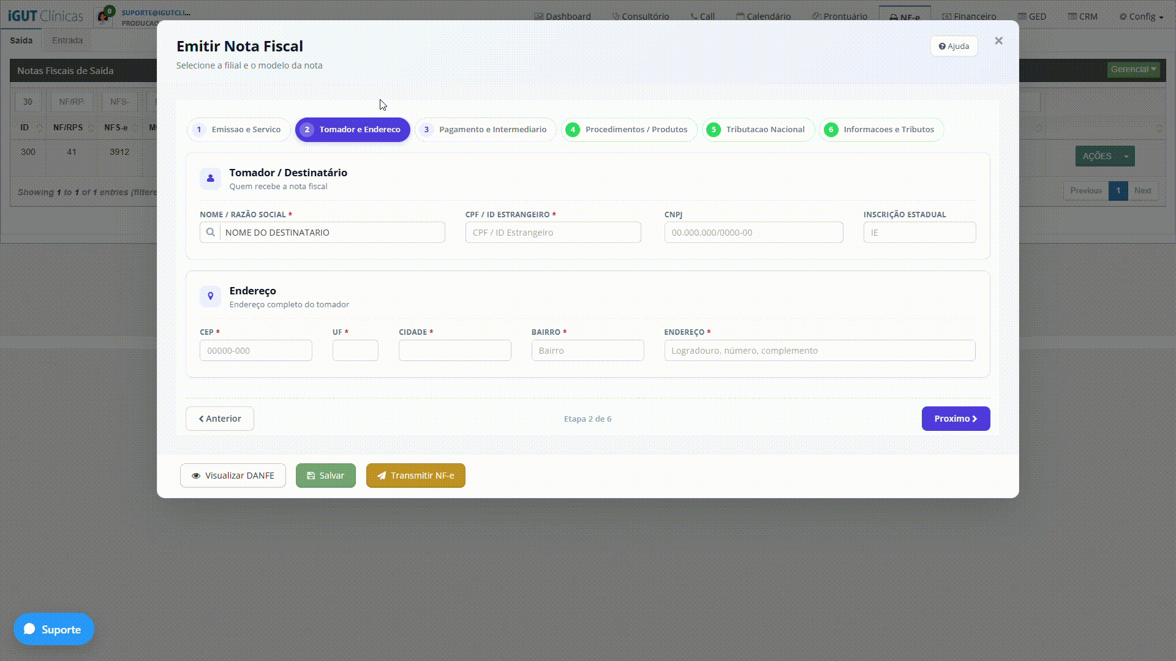Expand the AÇÕES dropdown arrow
This screenshot has width=1176, height=661.
1126,156
